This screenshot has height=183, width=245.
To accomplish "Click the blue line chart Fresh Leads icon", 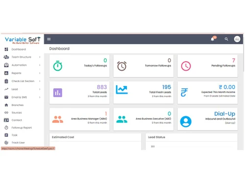I will pyautogui.click(x=122, y=90).
